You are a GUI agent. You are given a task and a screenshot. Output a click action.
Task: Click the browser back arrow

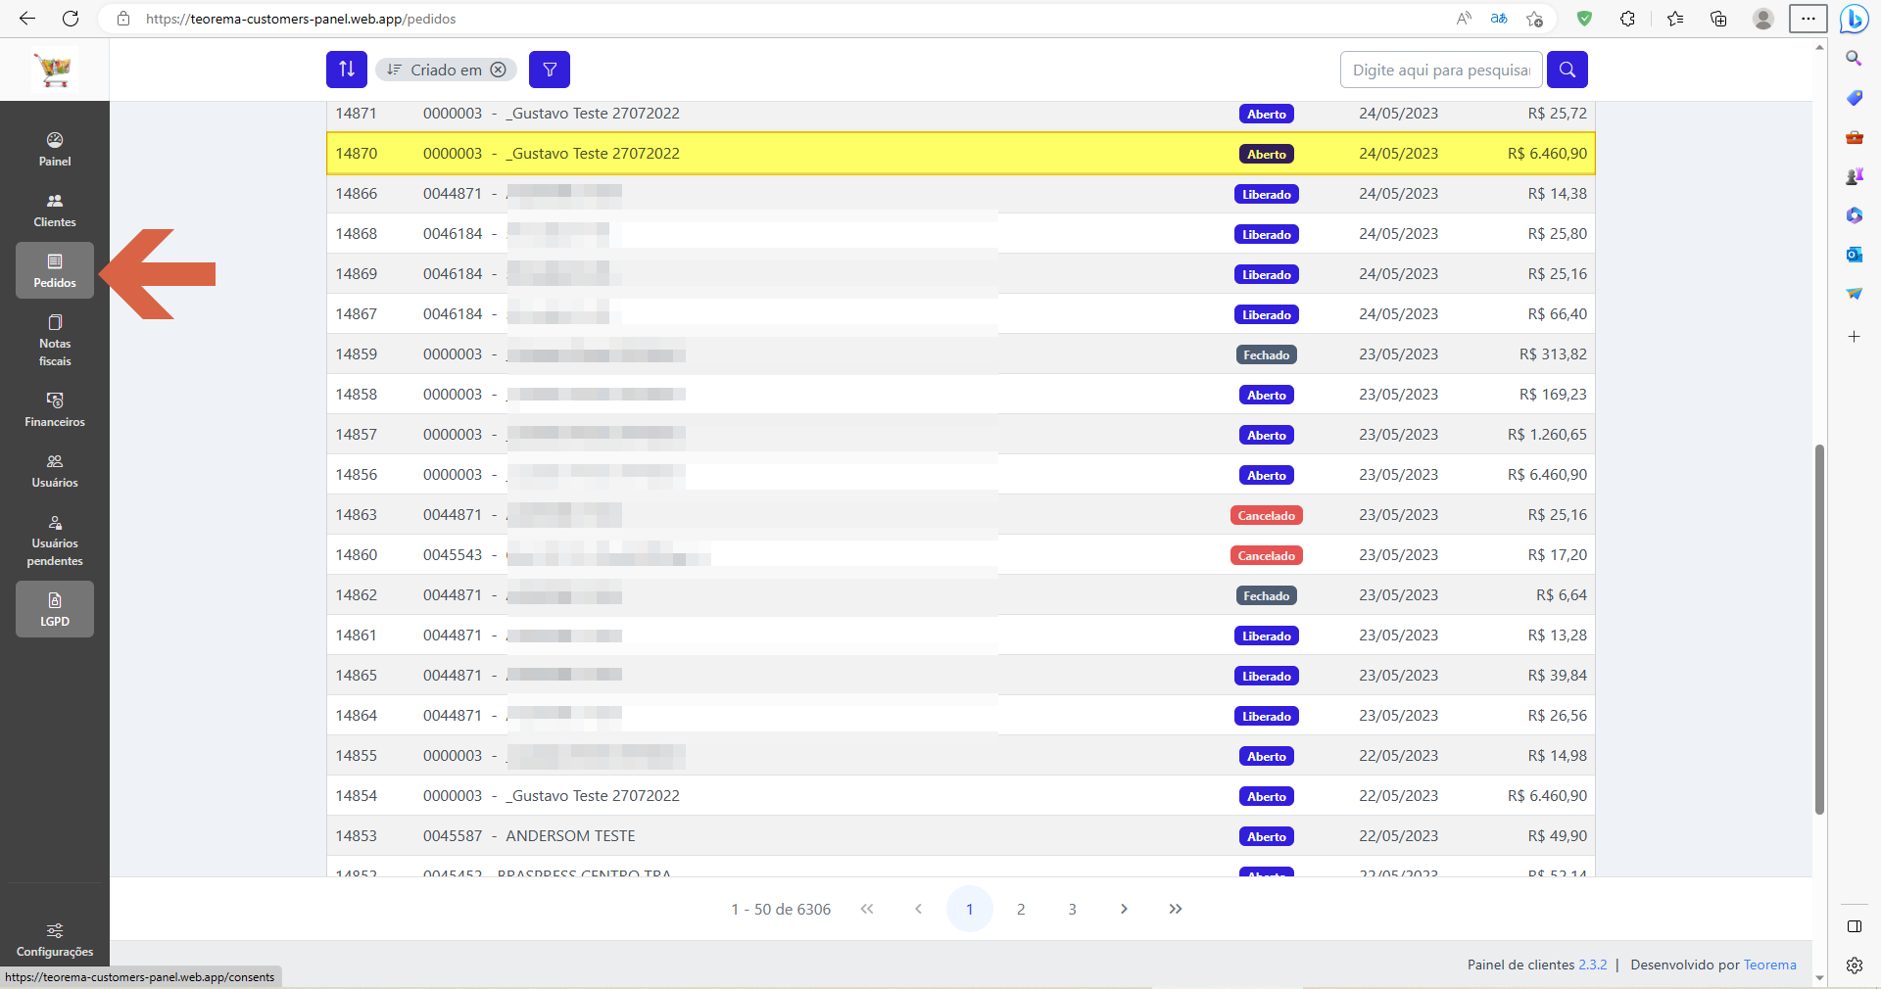(27, 19)
